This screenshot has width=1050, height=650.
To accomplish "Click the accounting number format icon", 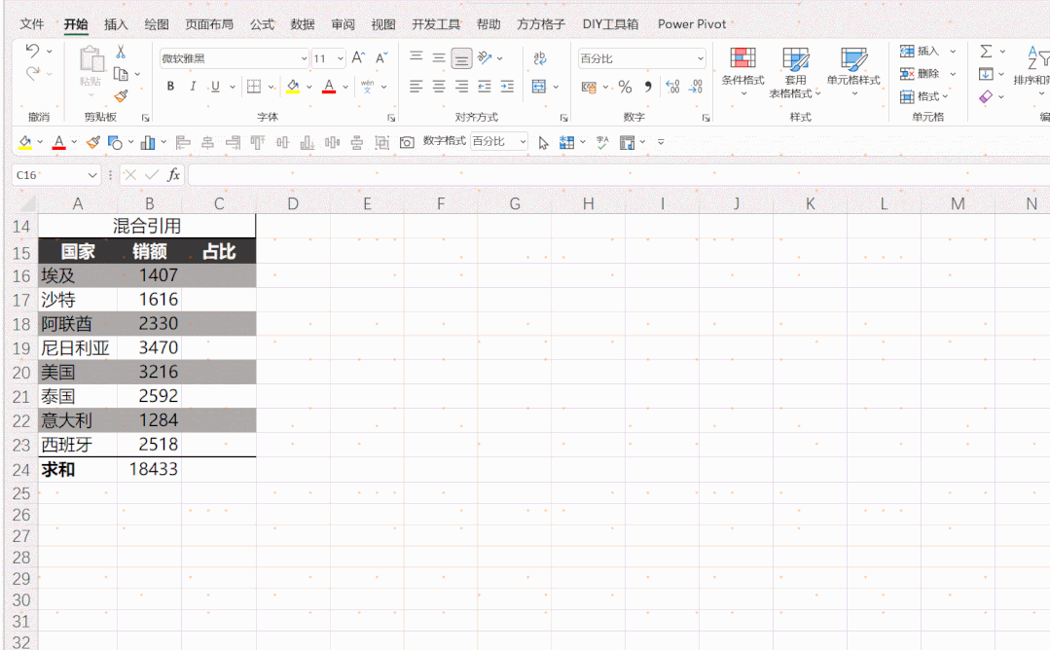I will 589,87.
